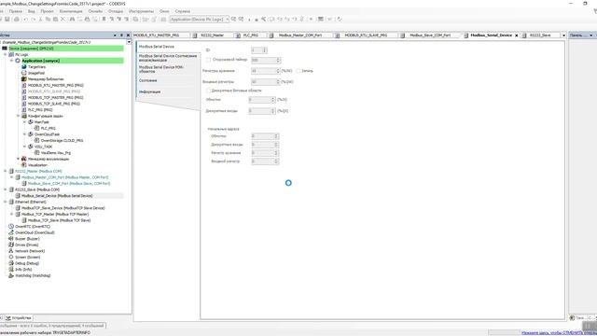This screenshot has height=336, width=597.
Task: Click the OwenCloud icon in device tree
Action: click(x=11, y=232)
